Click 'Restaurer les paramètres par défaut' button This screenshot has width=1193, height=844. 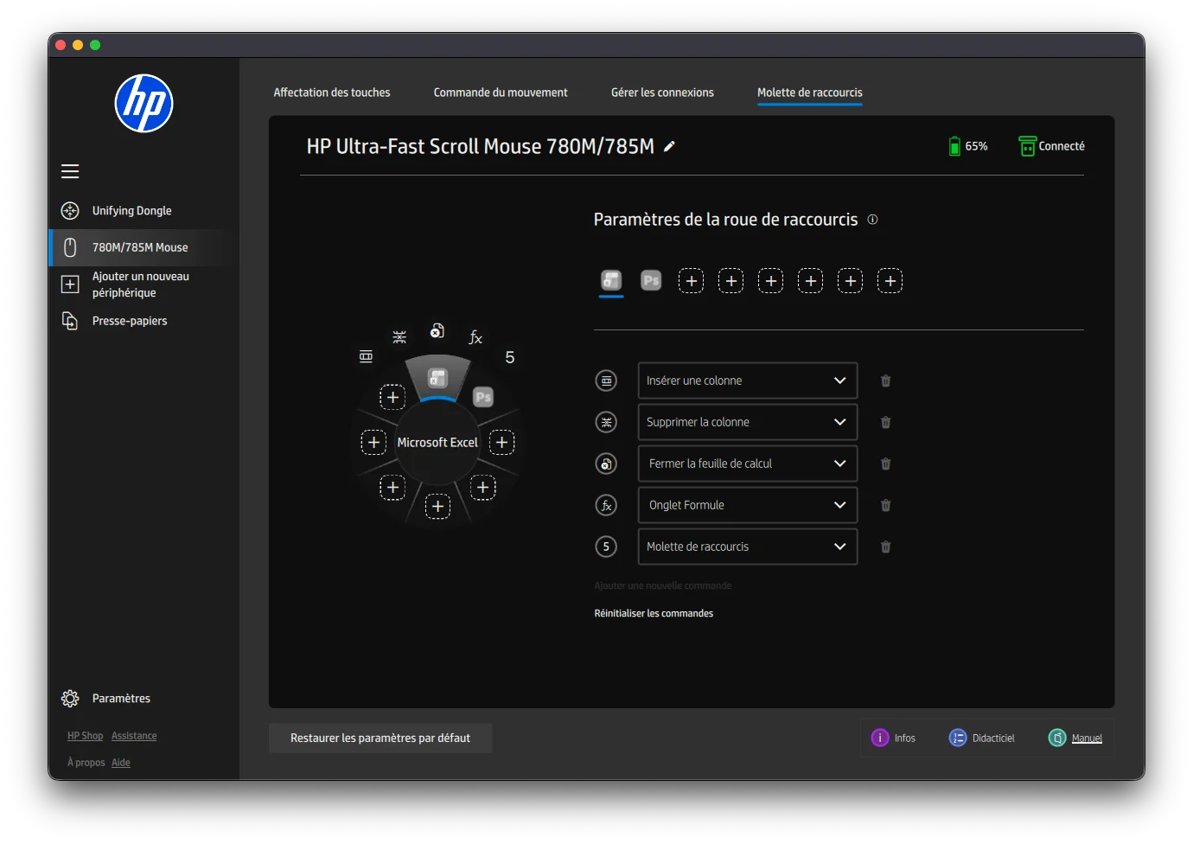pyautogui.click(x=380, y=738)
